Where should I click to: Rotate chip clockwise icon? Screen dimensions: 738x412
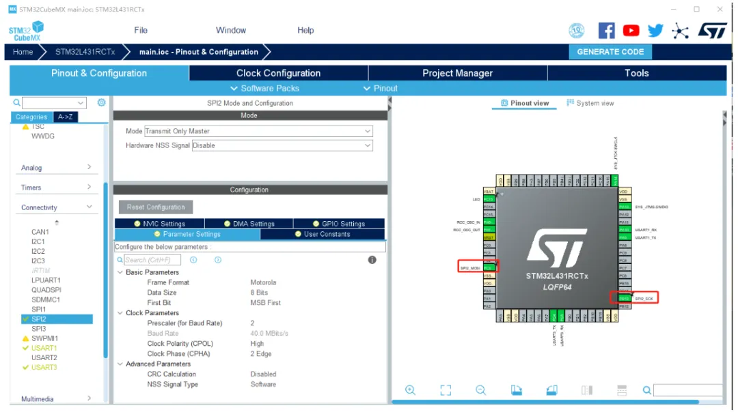point(517,390)
